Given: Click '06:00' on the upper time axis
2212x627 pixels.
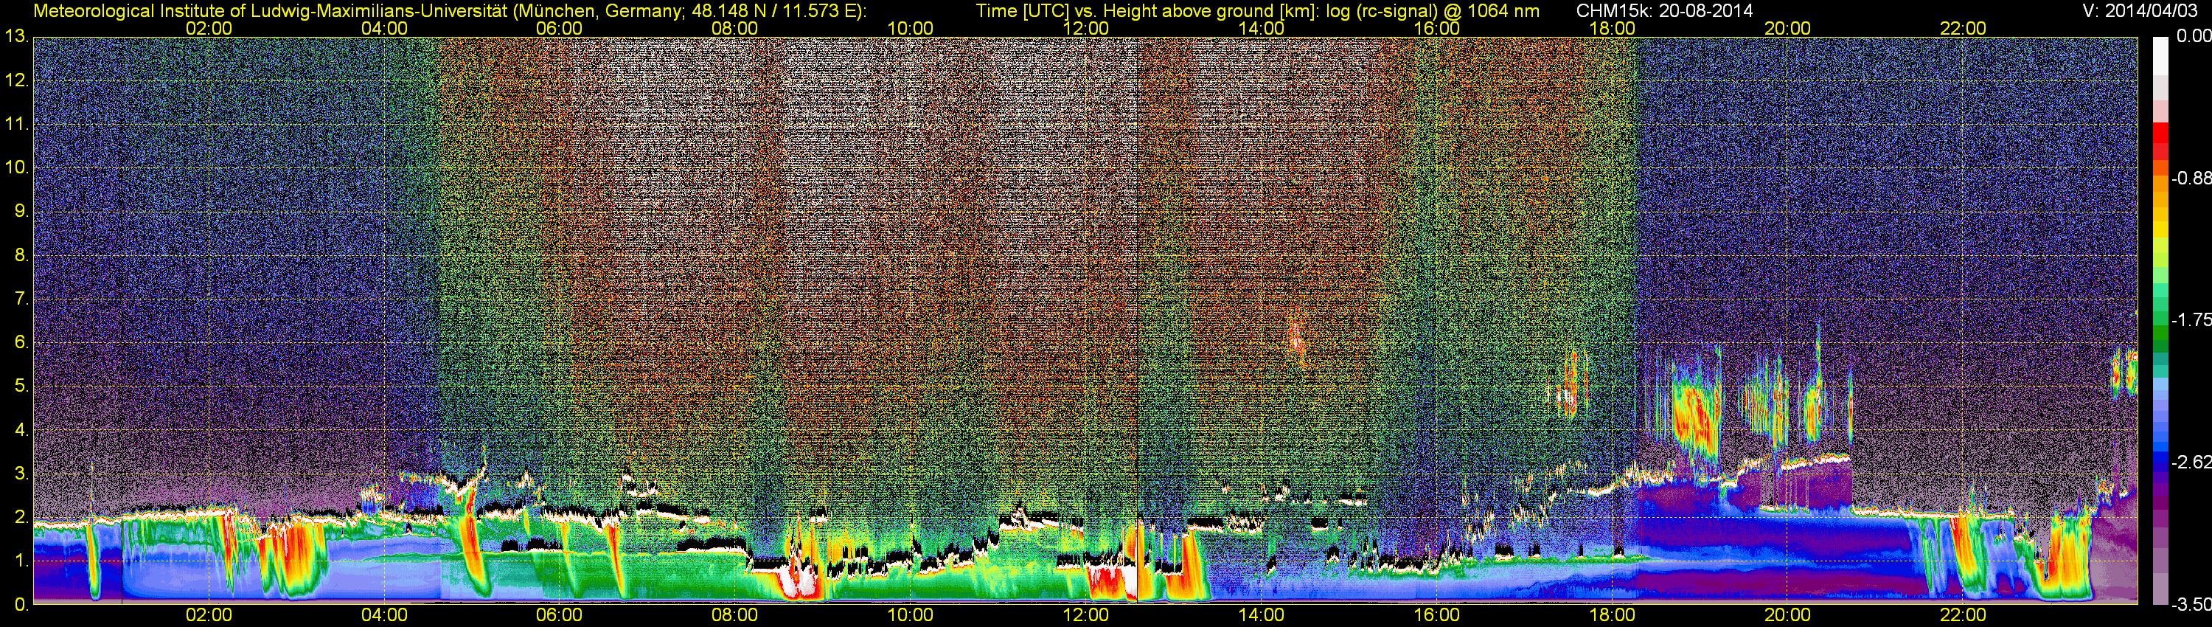Looking at the screenshot, I should (559, 28).
